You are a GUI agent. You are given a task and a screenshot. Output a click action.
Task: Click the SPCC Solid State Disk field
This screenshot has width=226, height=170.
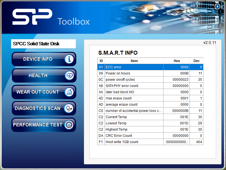click(44, 44)
